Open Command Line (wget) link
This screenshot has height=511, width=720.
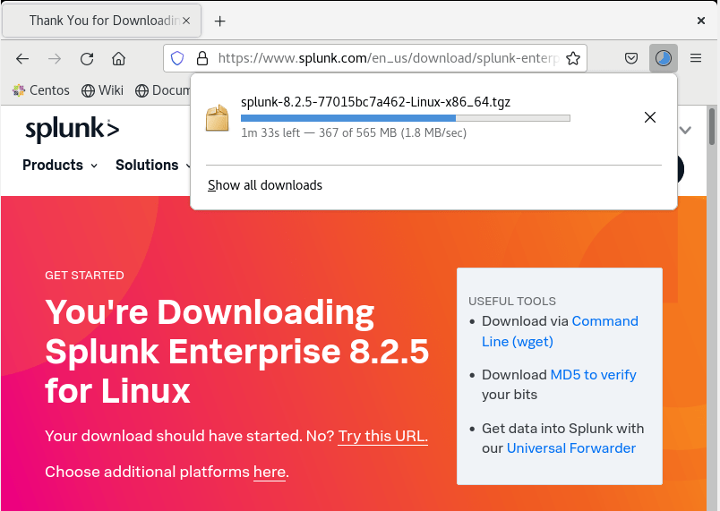(560, 331)
